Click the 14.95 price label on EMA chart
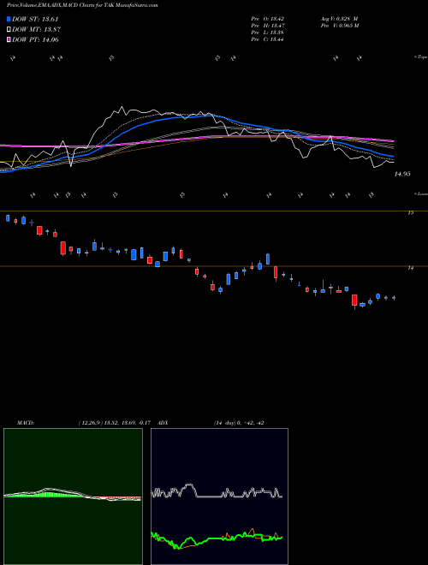Image resolution: width=428 pixels, height=565 pixels. 402,174
